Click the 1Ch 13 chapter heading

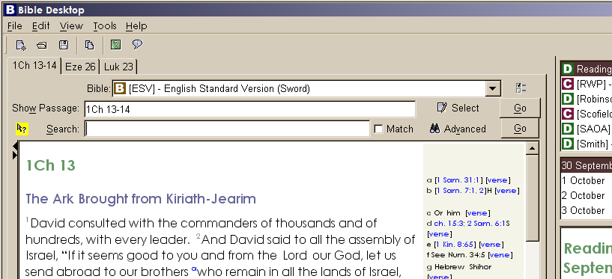click(x=50, y=165)
